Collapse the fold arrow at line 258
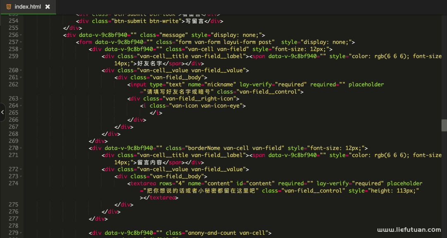This screenshot has height=238, width=447. (x=21, y=49)
